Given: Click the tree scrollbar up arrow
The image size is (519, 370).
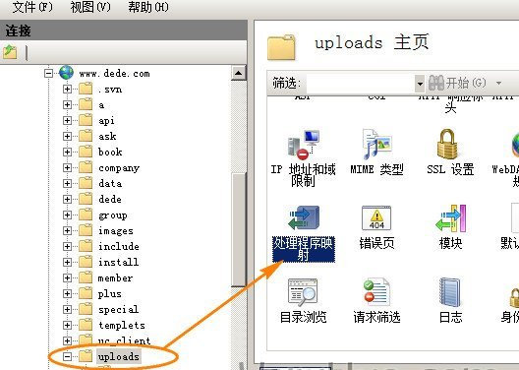Looking at the screenshot, I should (238, 73).
